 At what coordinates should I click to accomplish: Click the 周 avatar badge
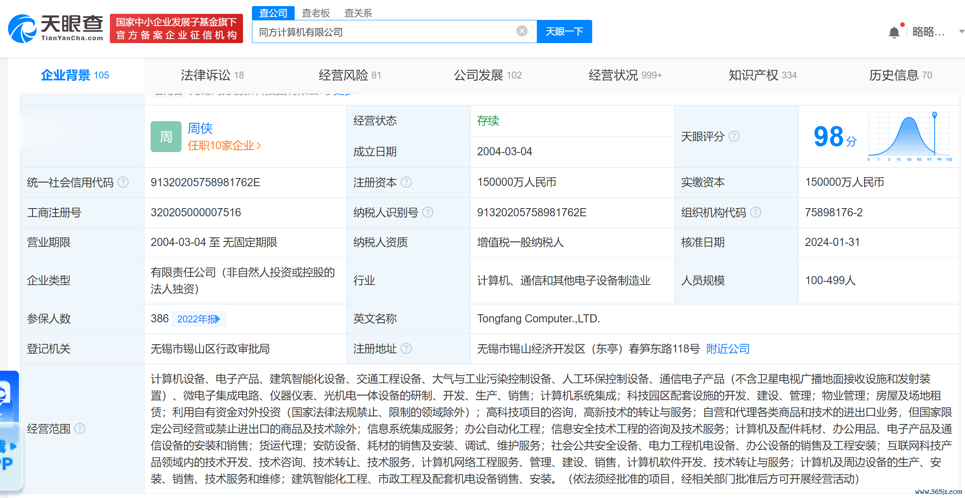tap(166, 137)
